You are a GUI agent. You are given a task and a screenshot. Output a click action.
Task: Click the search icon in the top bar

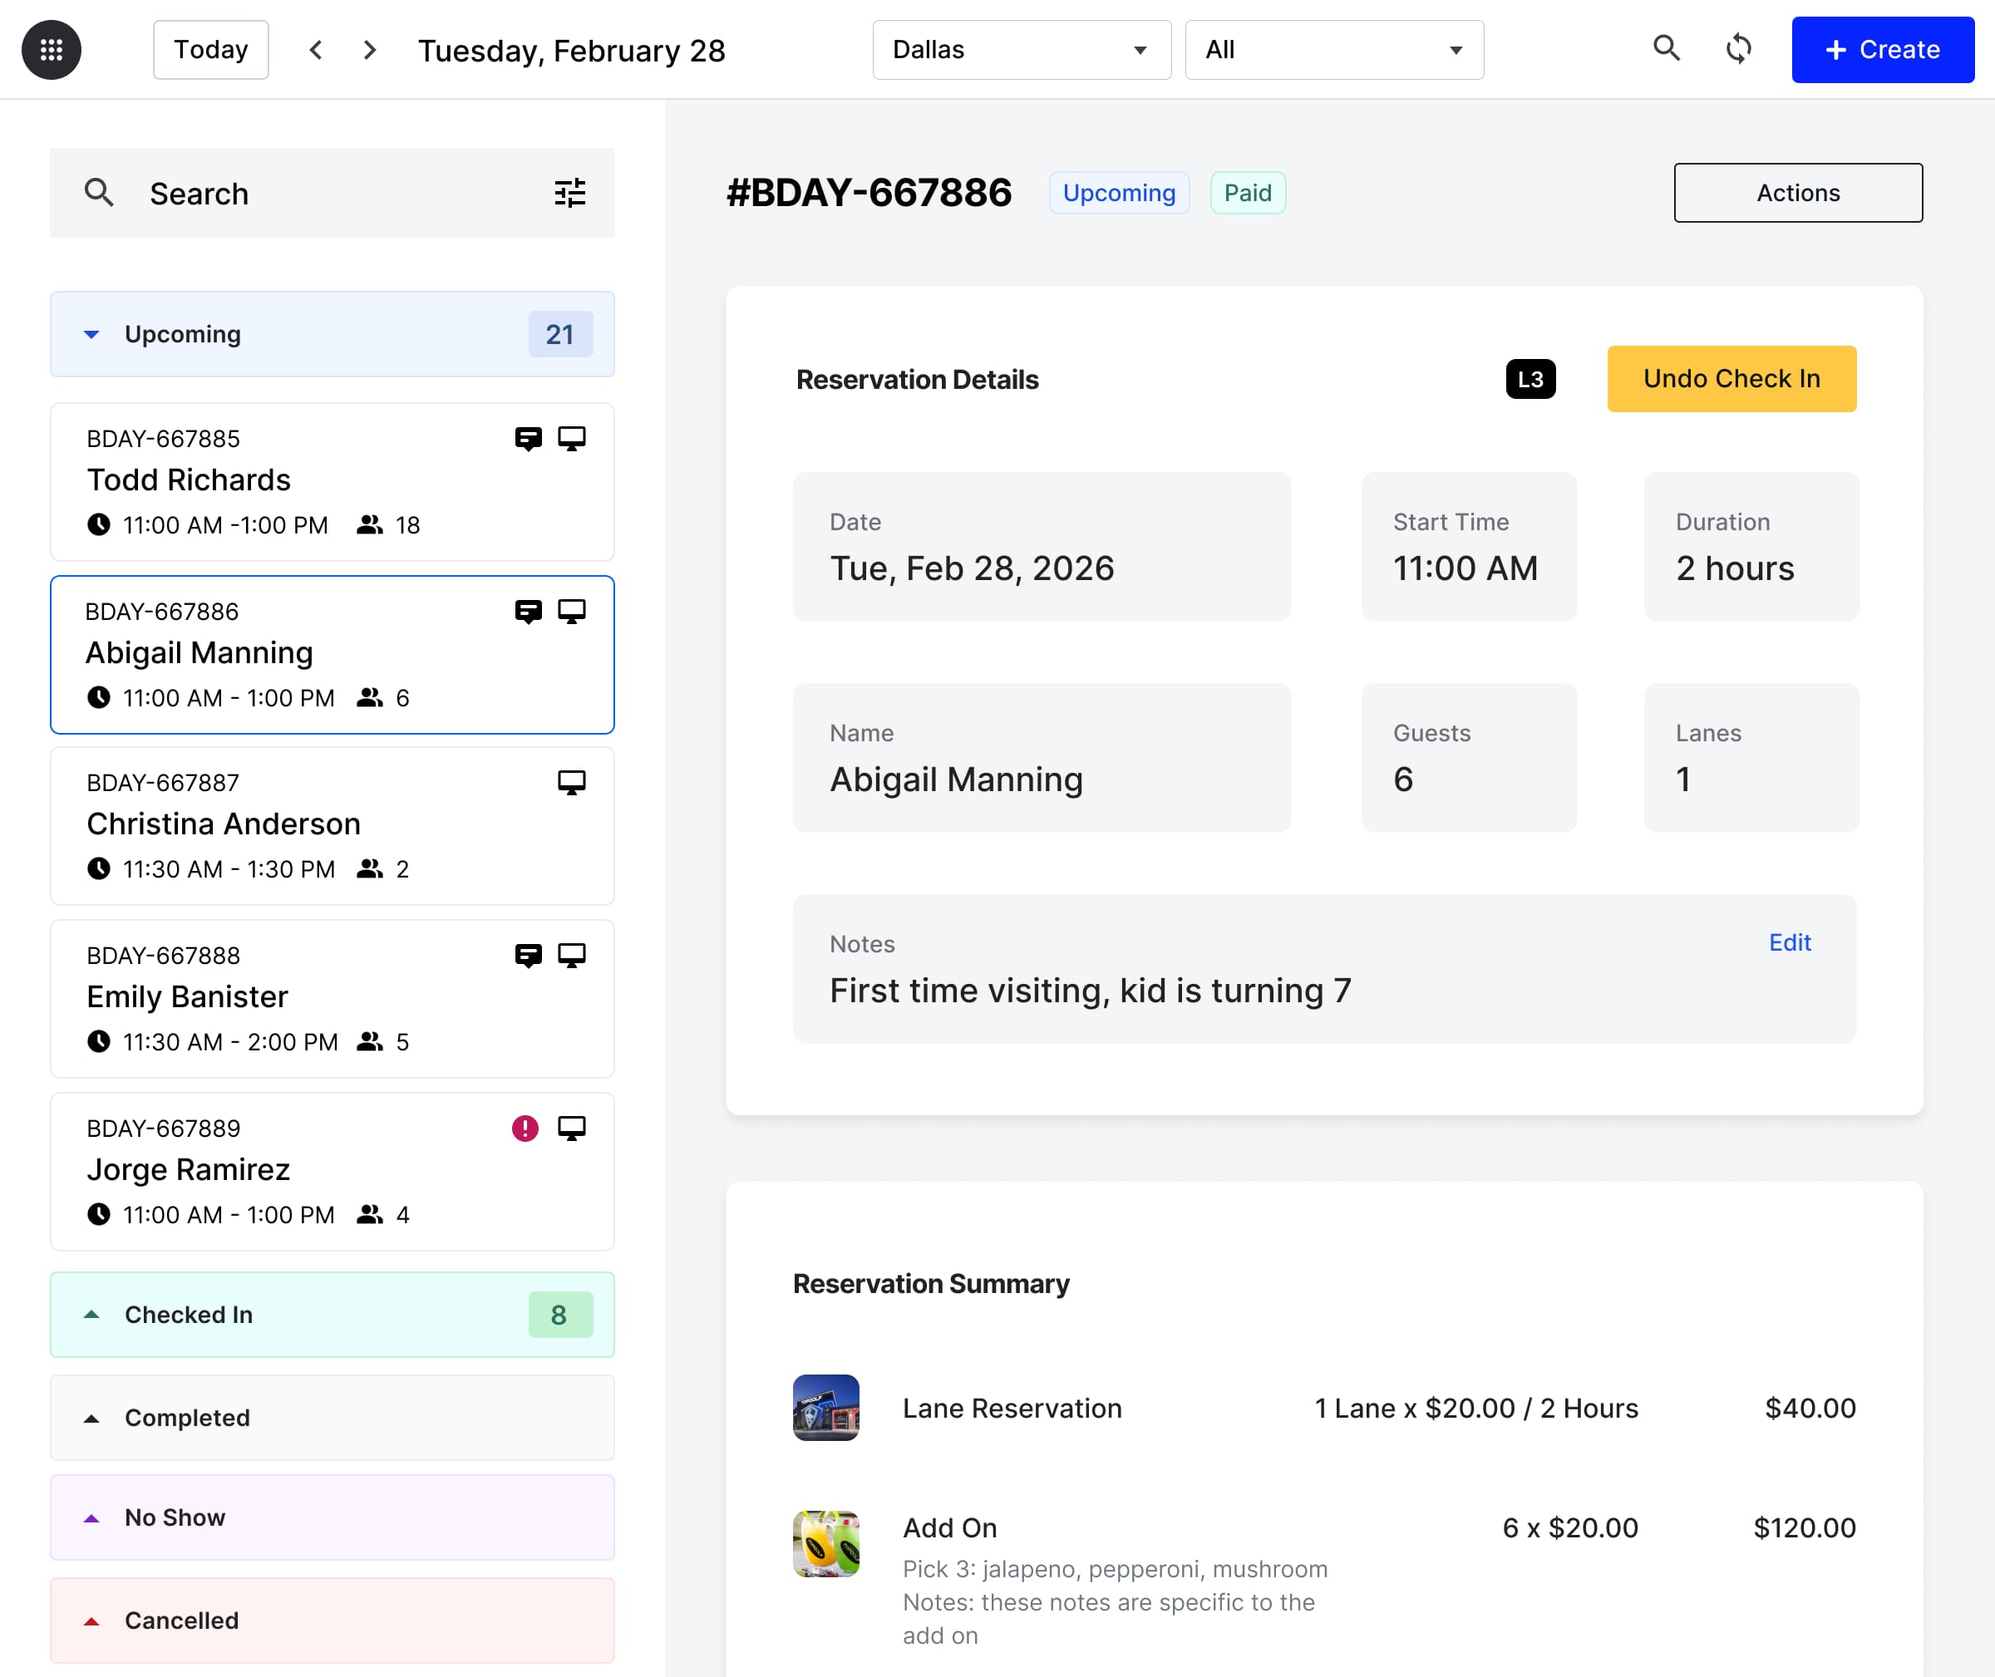point(1667,47)
